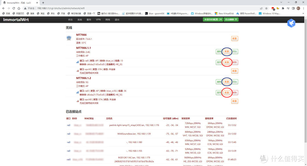Open the browser extensions puzzle icon
Screen dimensions: 307x166
(x=283, y=8)
